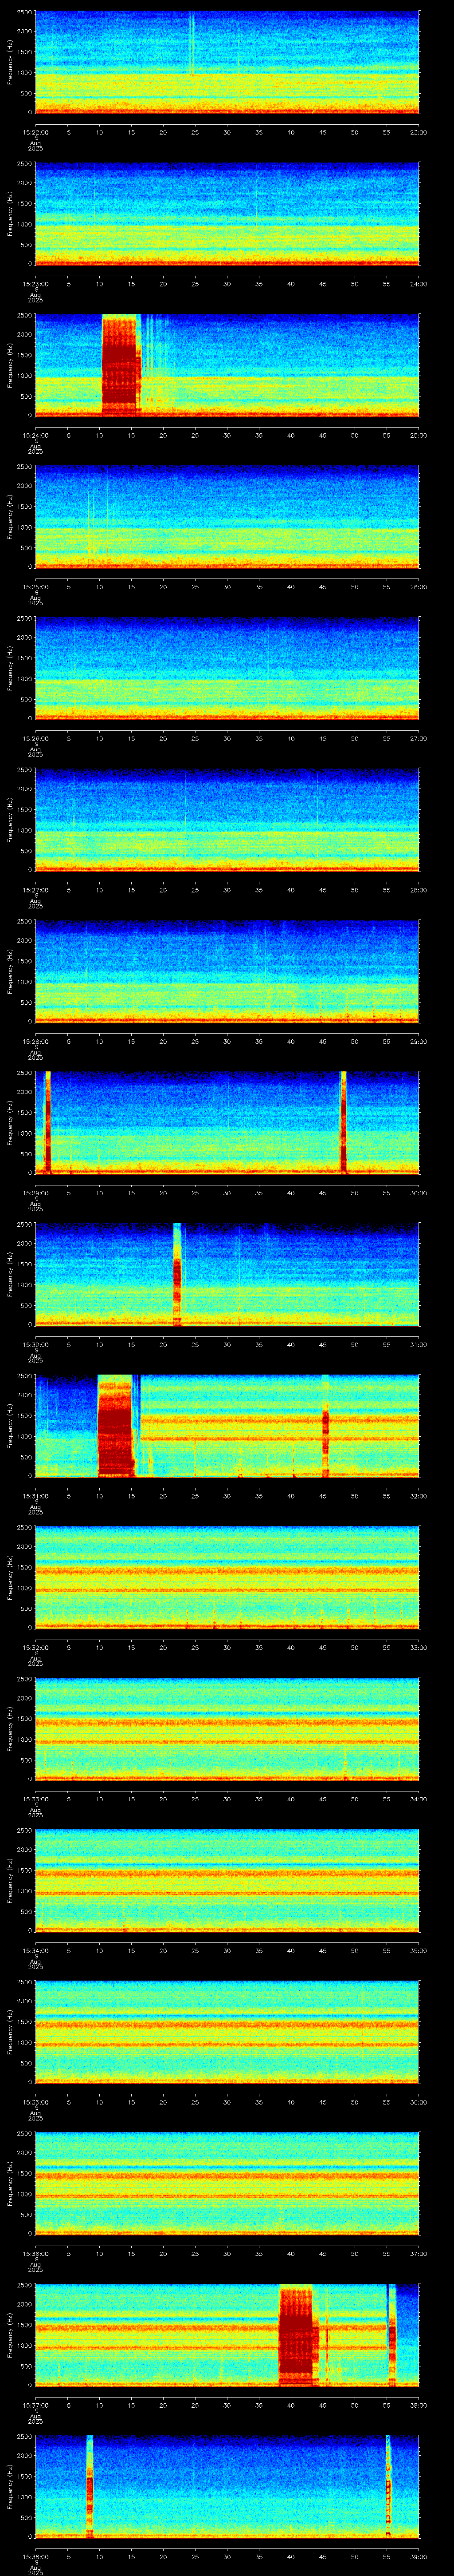The image size is (454, 2576).
Task: Click the Frequency (Hz) axis label of 15:22:00 panel
Action: (10, 62)
